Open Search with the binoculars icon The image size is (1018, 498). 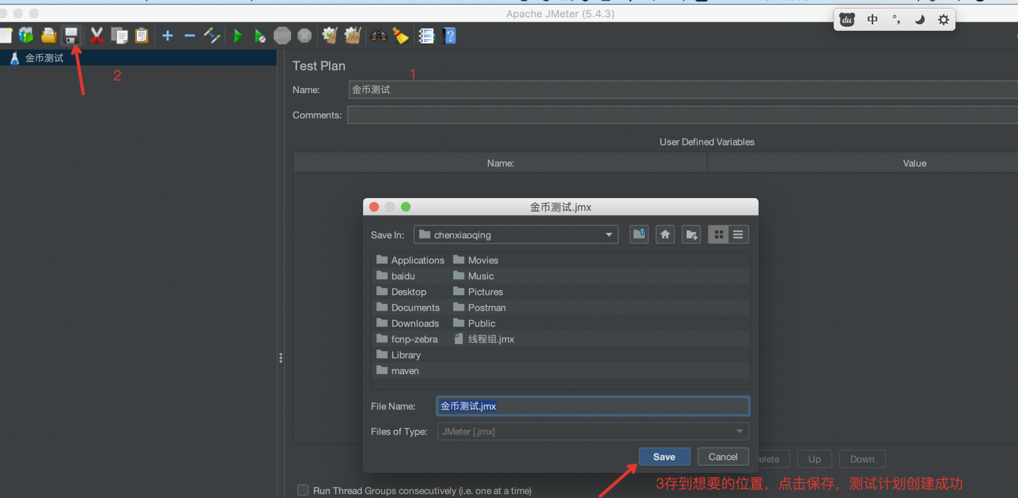point(379,35)
